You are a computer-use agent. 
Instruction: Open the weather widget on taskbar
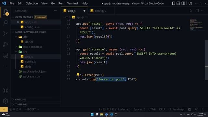[x=6, y=114]
